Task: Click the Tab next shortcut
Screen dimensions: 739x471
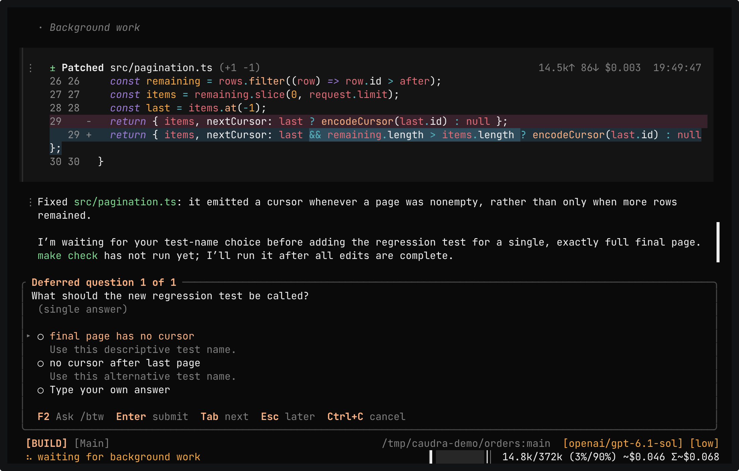Action: point(225,417)
